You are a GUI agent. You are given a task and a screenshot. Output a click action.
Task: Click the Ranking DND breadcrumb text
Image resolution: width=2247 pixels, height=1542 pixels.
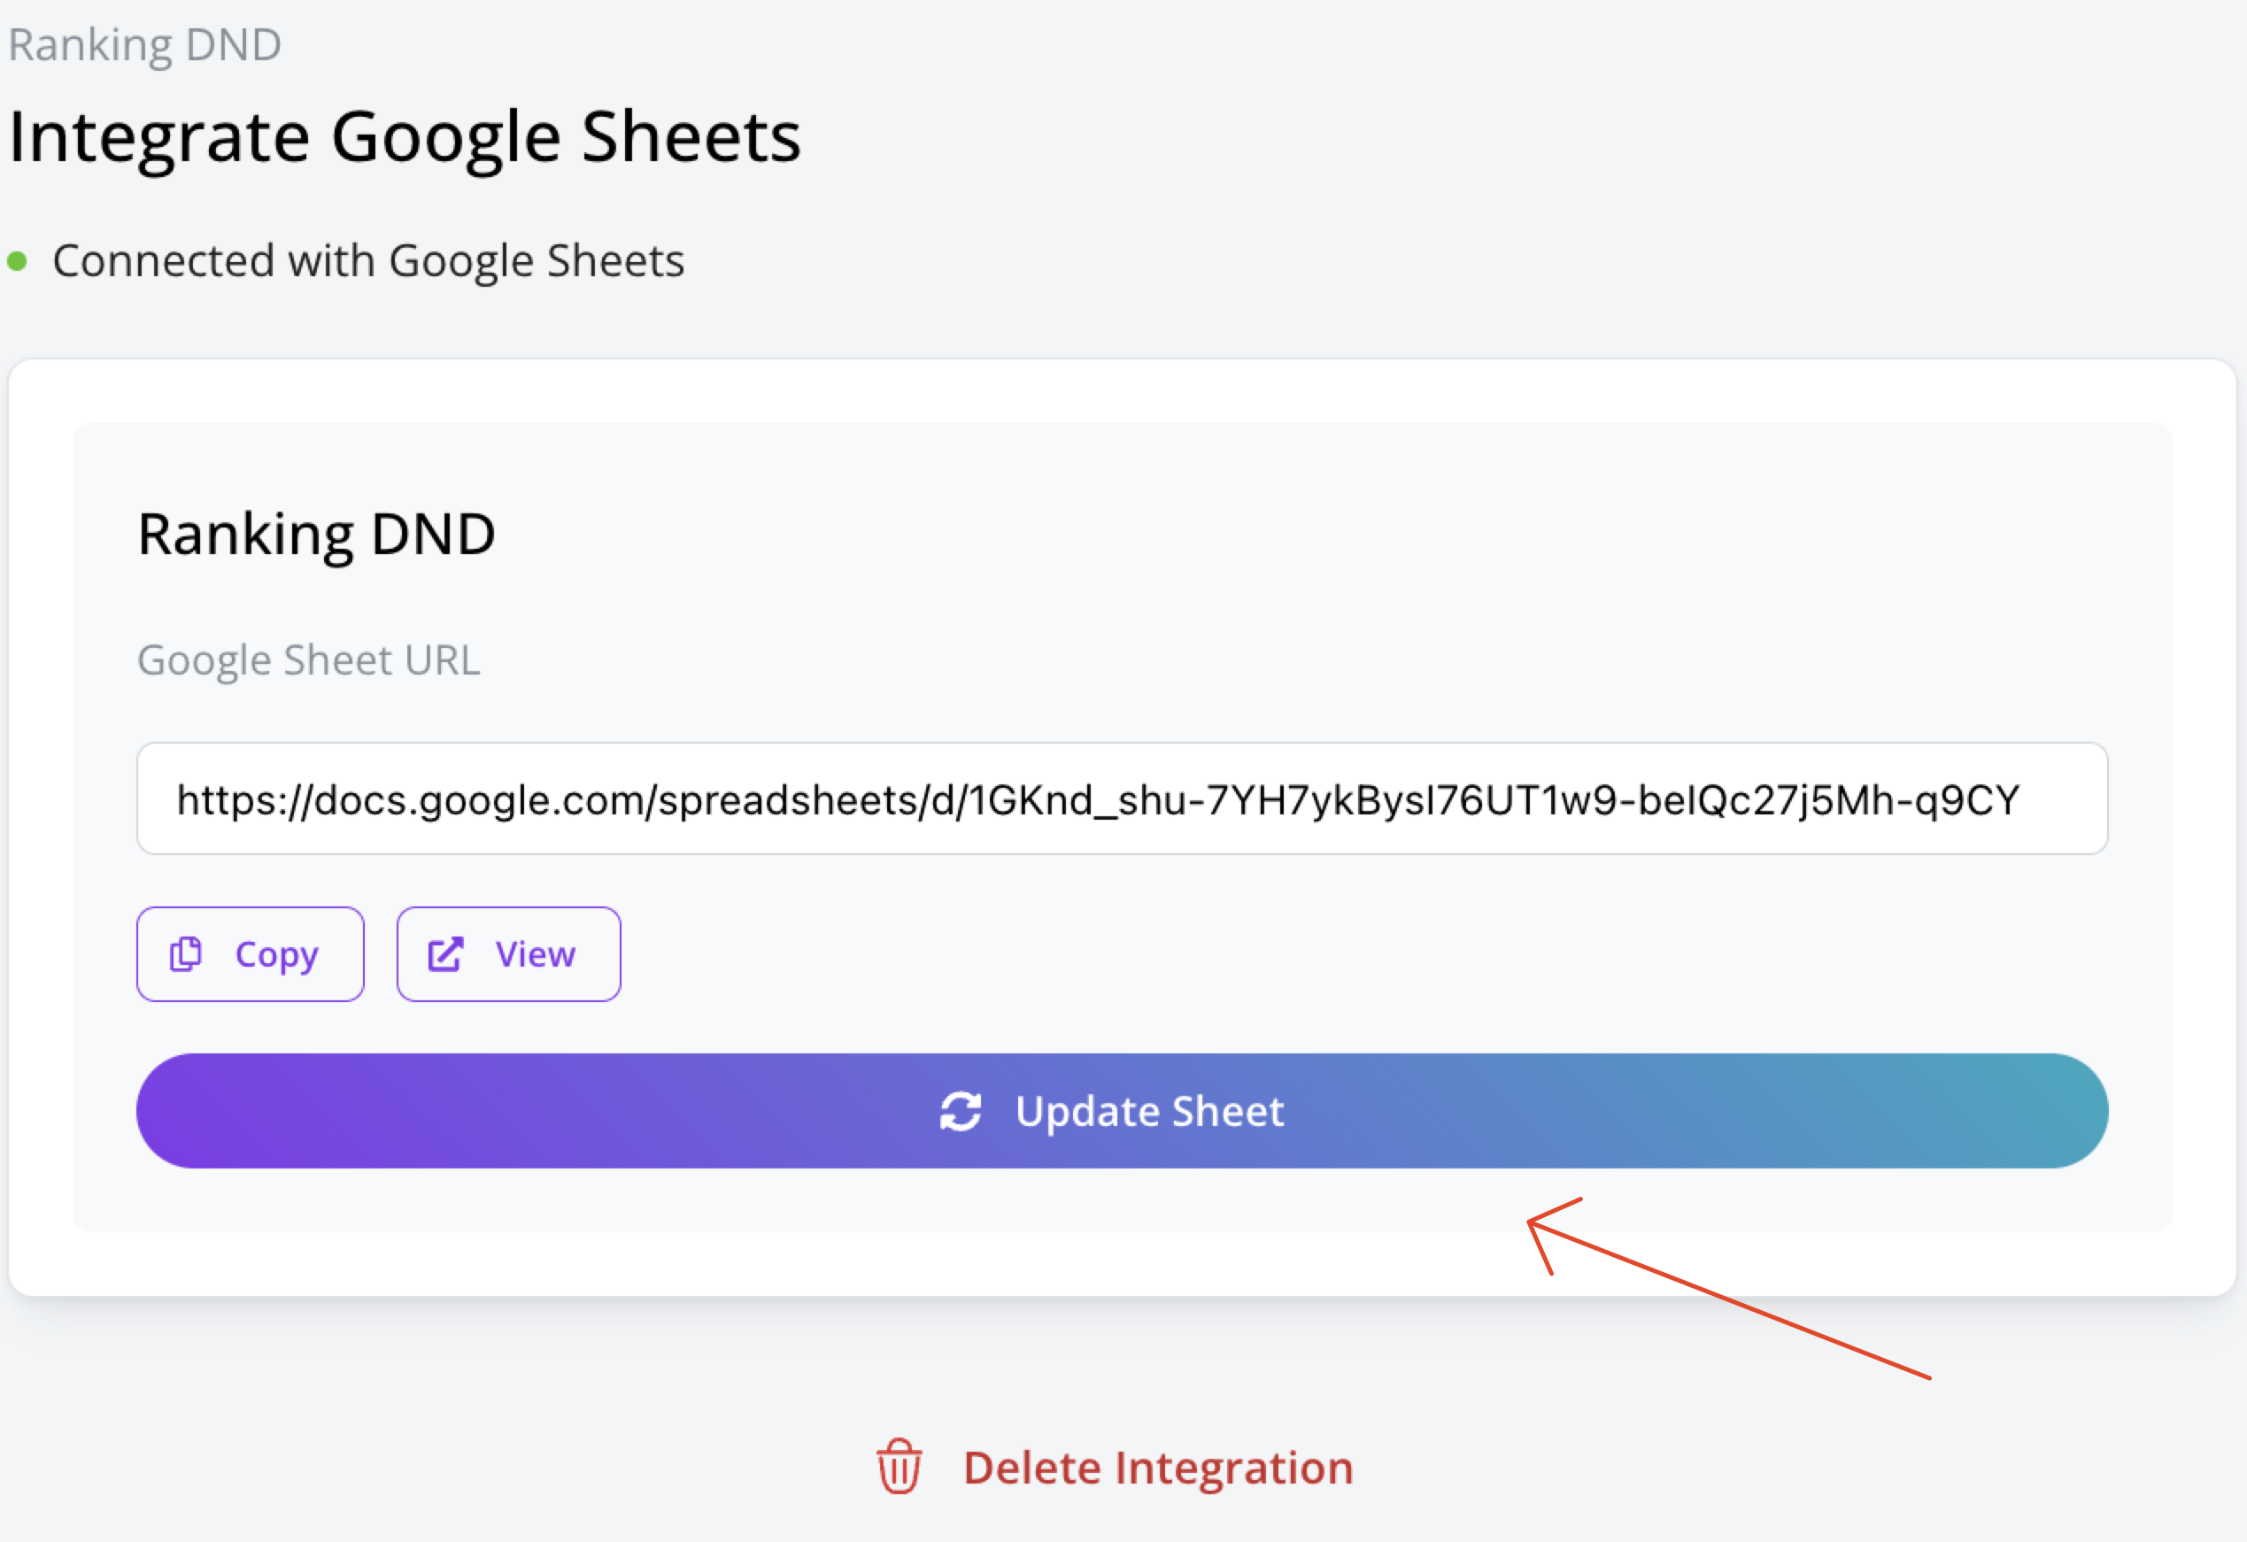click(x=145, y=44)
